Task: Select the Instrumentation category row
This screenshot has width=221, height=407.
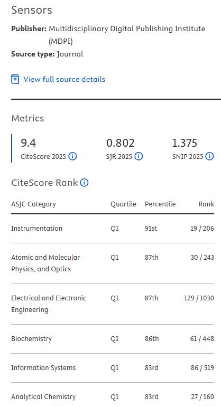Action: click(113, 229)
